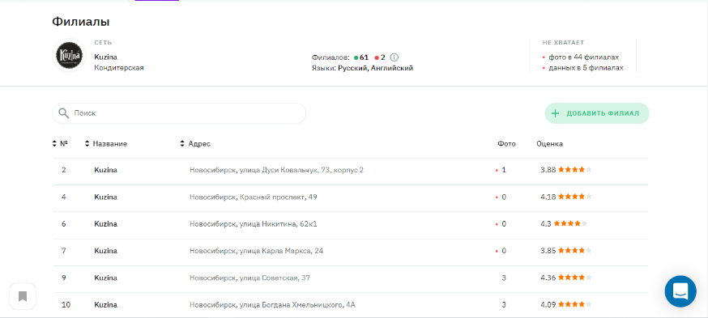Click 'фото в 44 филиалах' notice
This screenshot has width=708, height=318.
click(x=583, y=57)
